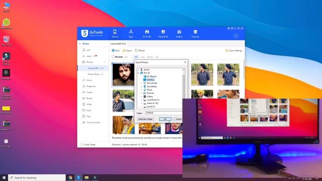The image size is (322, 181).
Task: Switch to the All photos filter tab
Action: tap(136, 57)
